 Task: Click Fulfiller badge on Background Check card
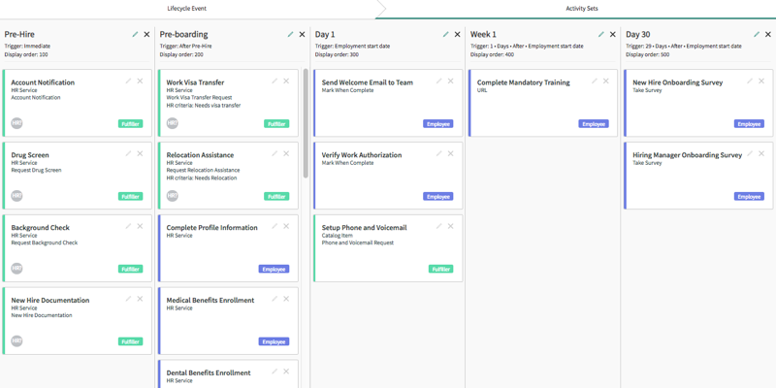[131, 270]
